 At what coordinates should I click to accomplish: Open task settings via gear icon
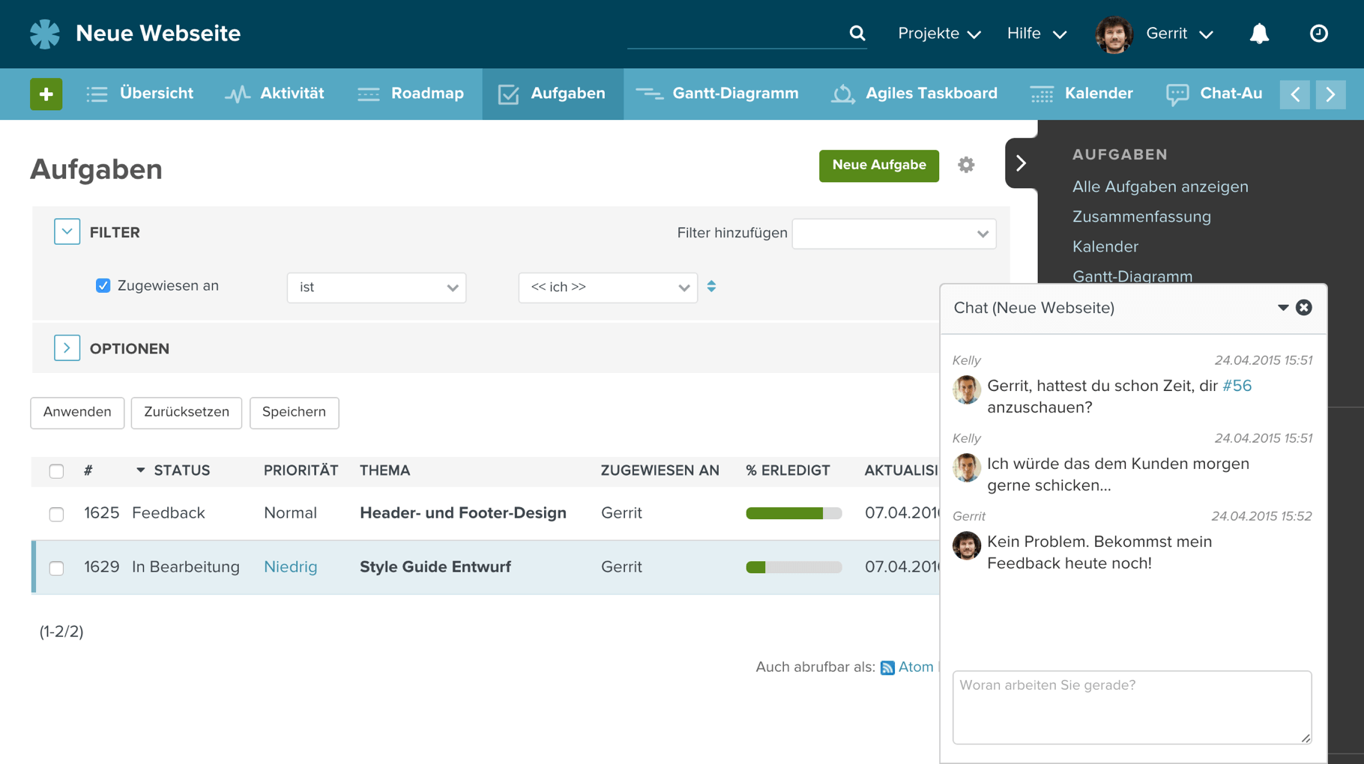tap(966, 165)
